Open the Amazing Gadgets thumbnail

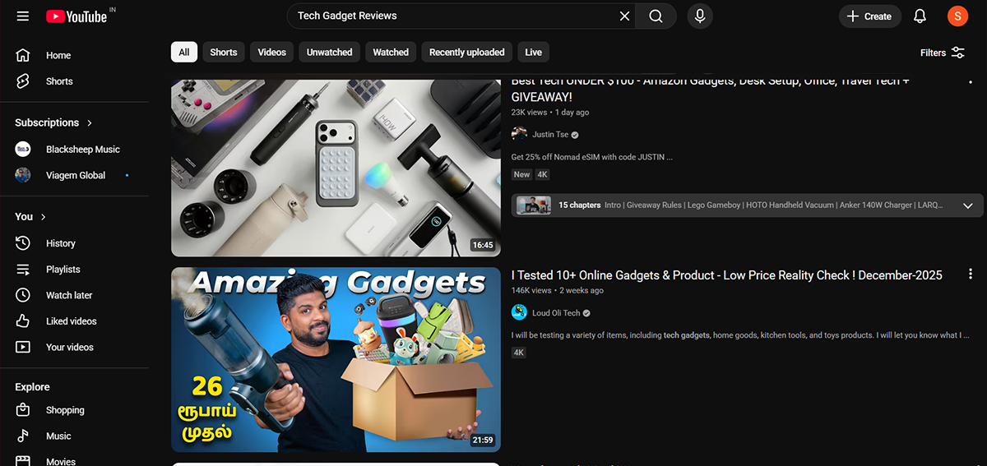tap(336, 359)
